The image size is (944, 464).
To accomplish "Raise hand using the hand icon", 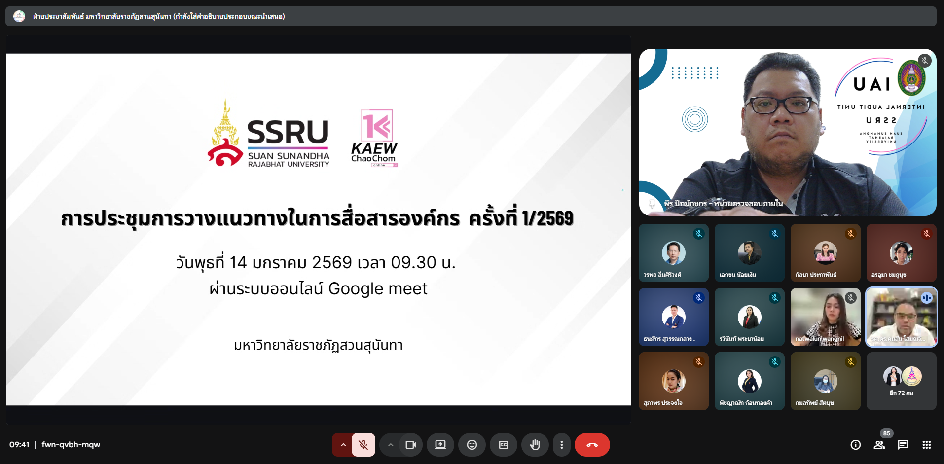I will click(x=535, y=445).
